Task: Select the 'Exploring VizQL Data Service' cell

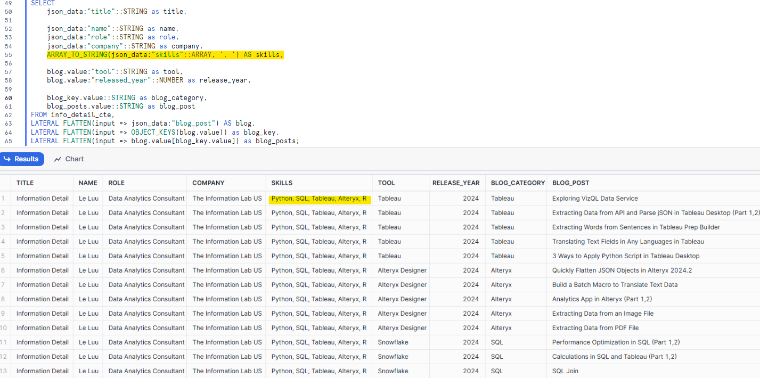Action: tap(595, 199)
